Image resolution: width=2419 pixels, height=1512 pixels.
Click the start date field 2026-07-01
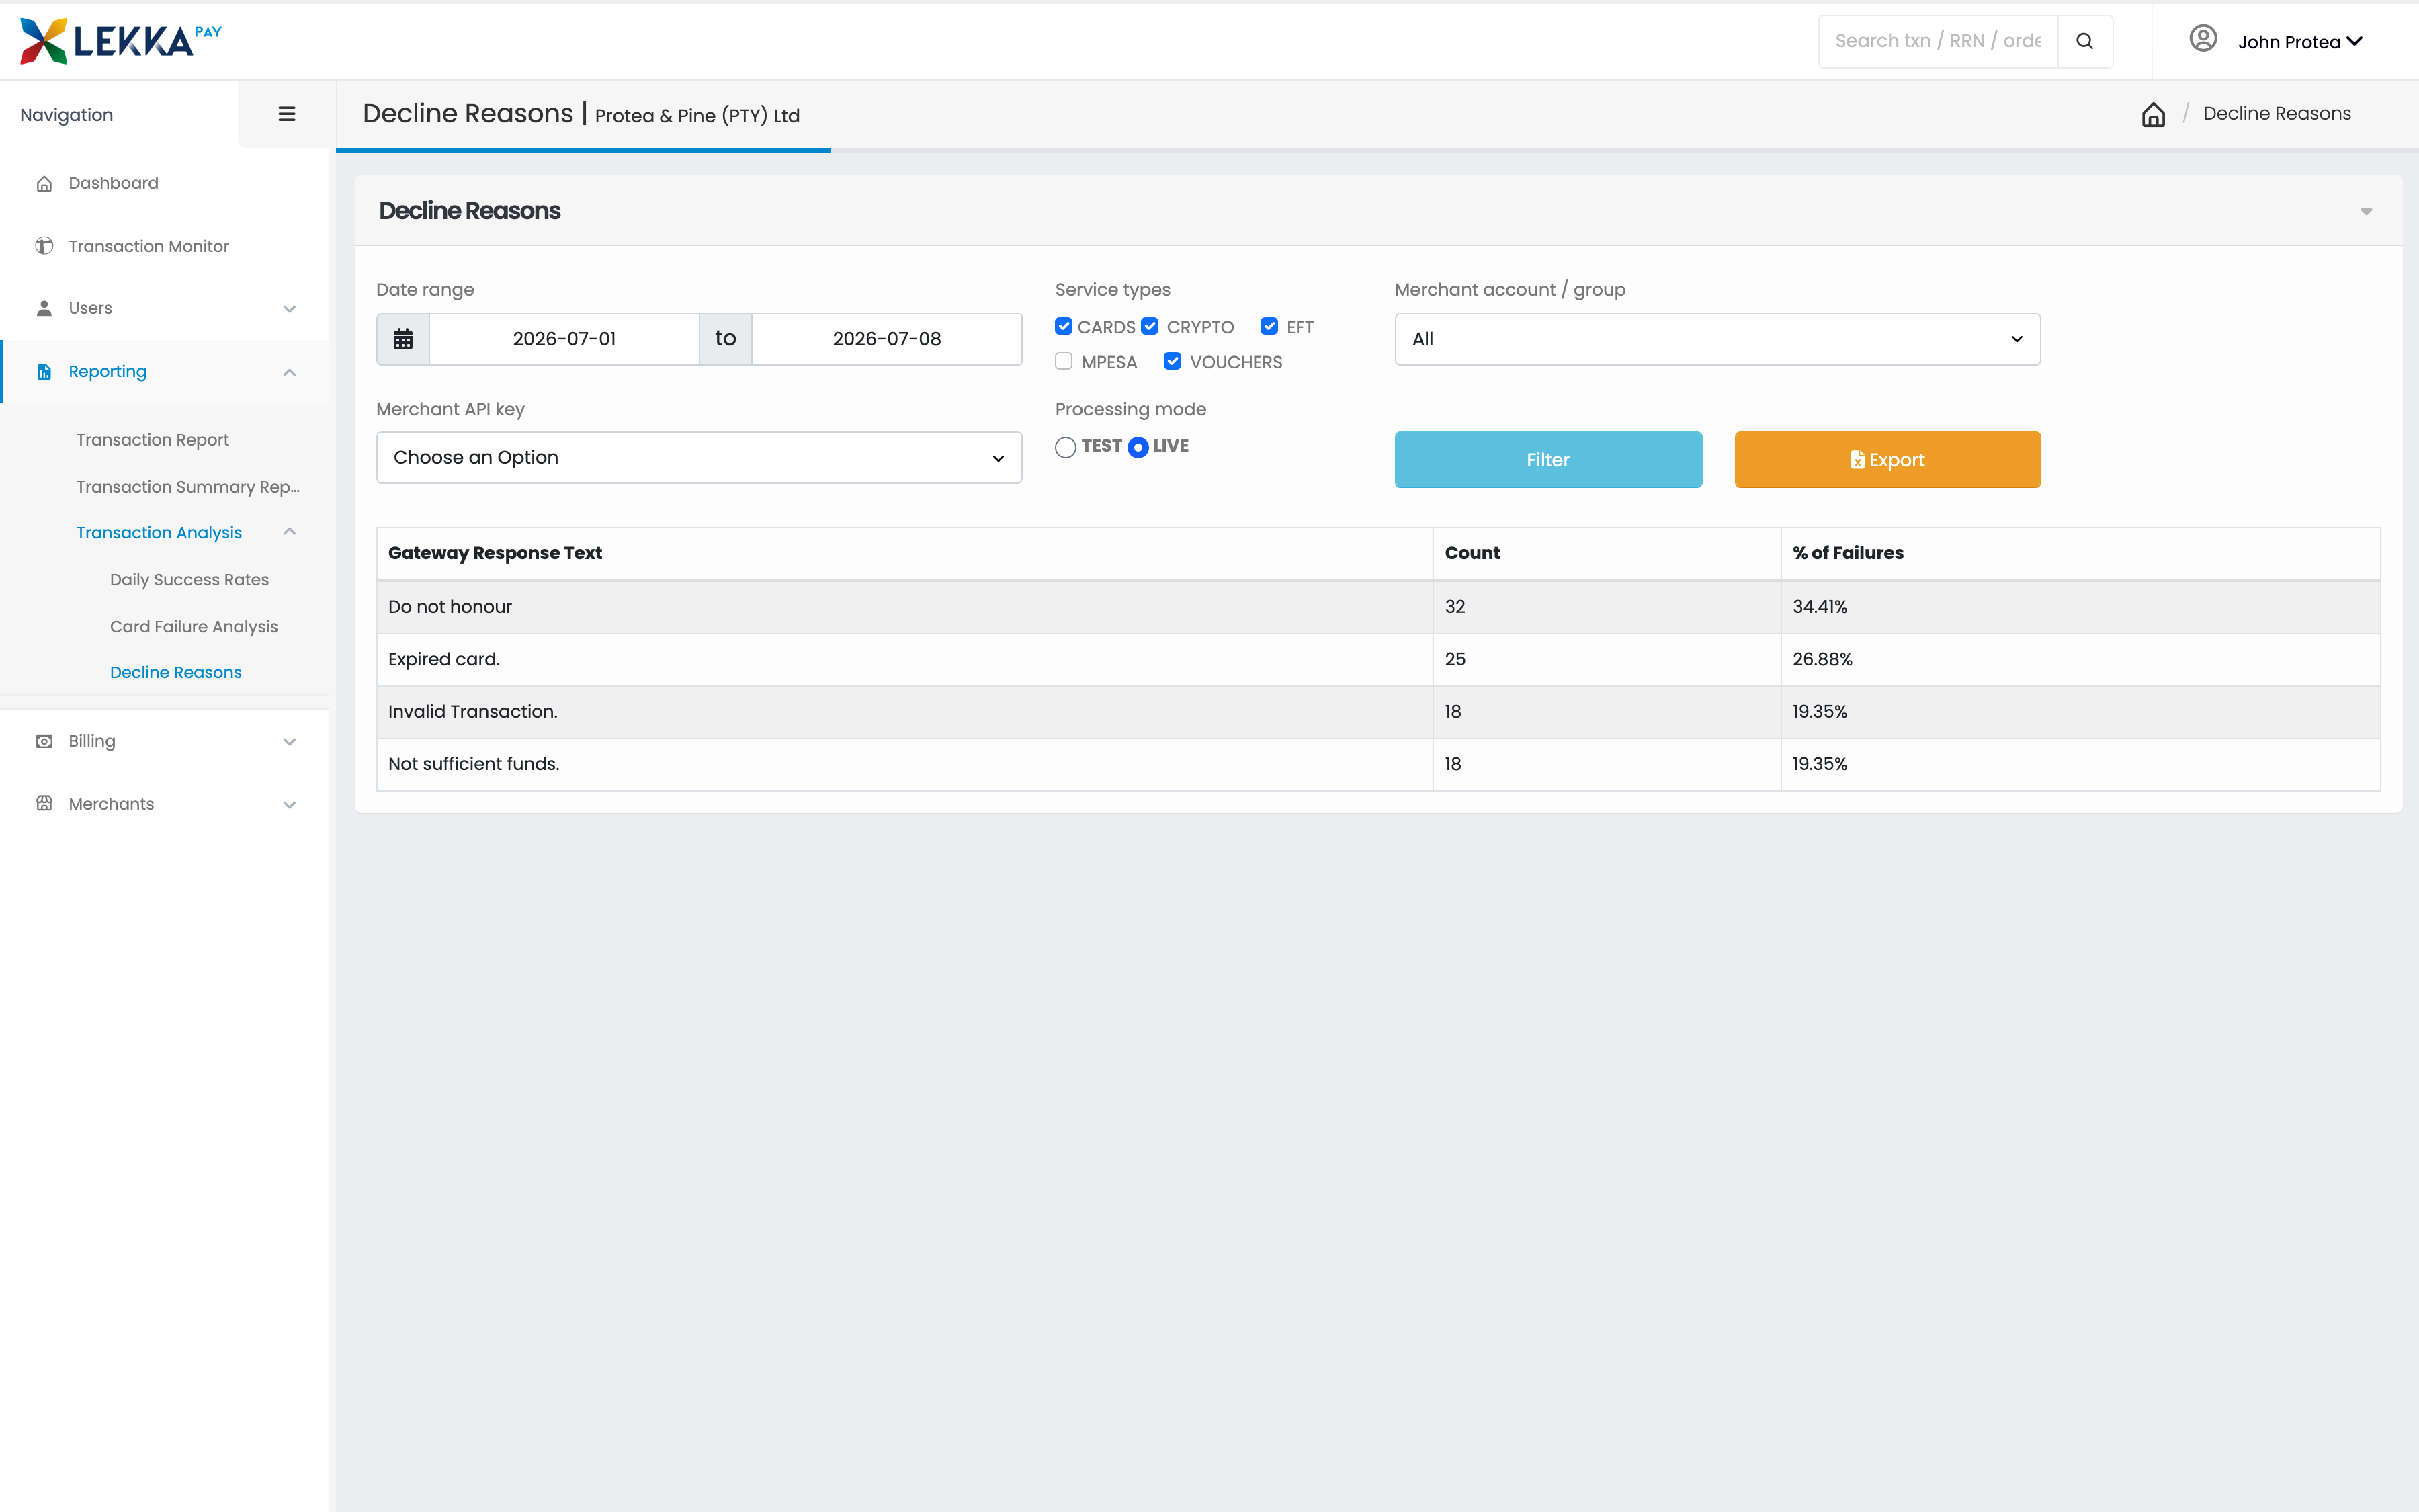pos(564,339)
